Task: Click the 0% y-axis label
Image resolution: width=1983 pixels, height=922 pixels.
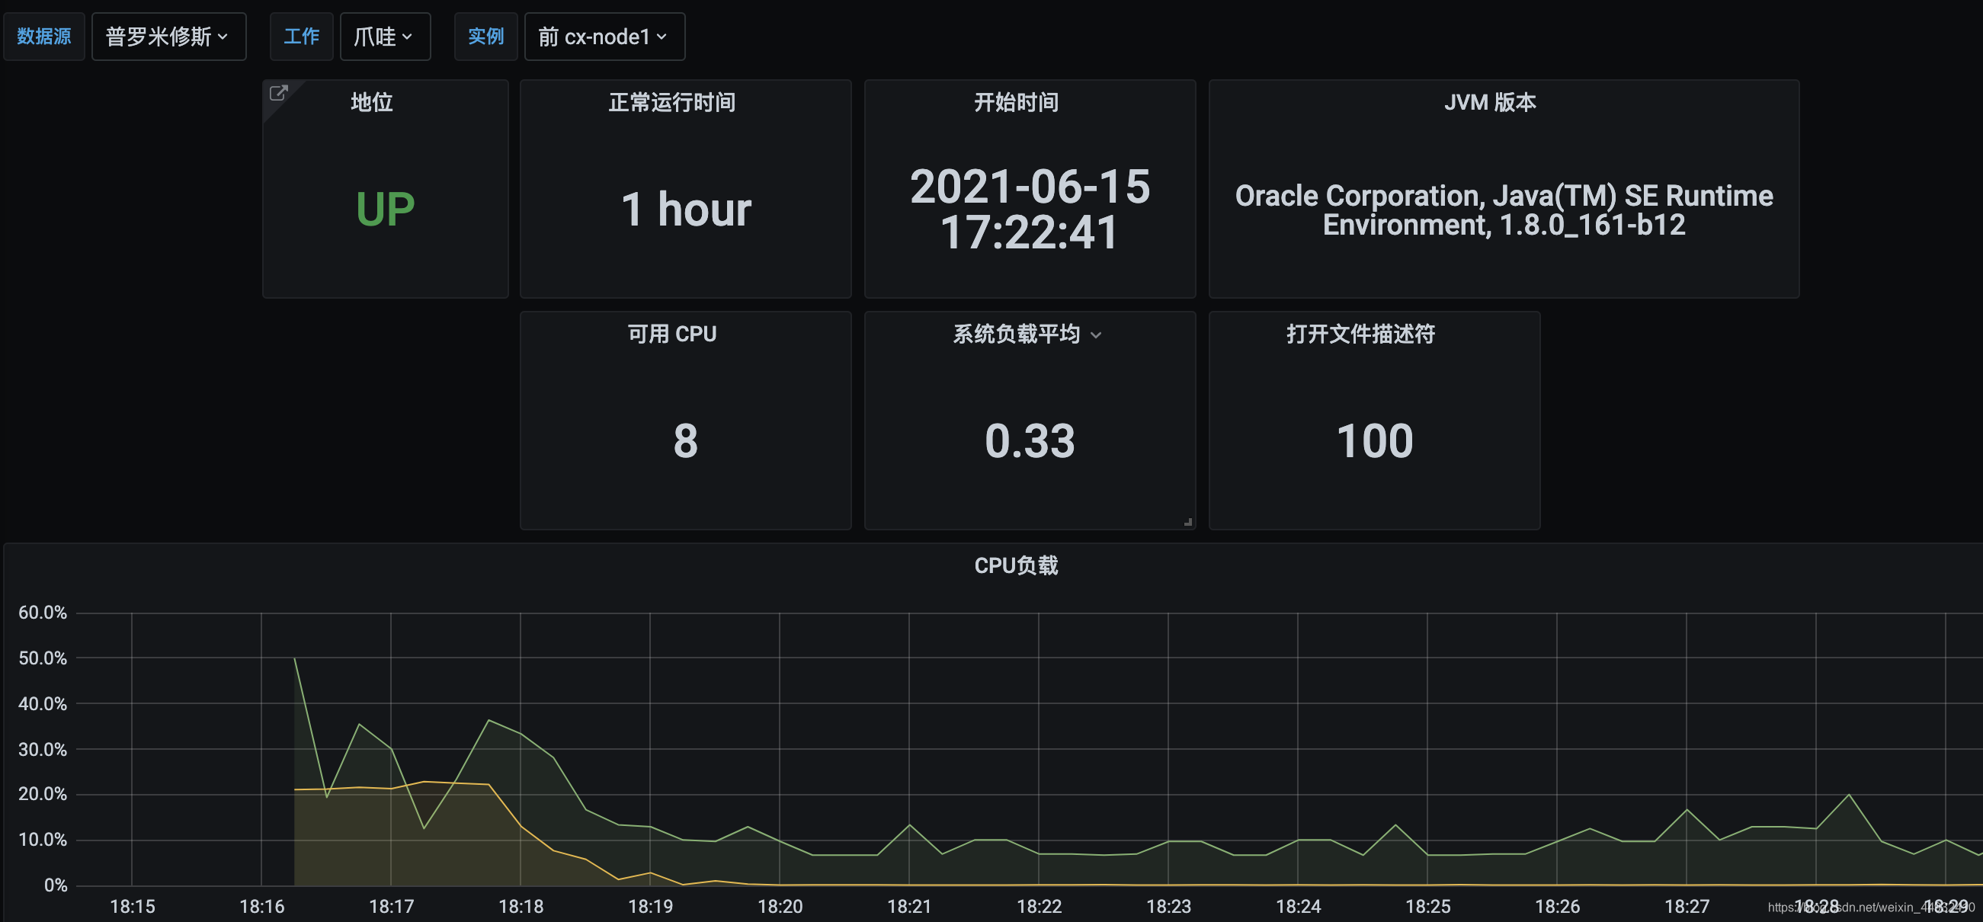Action: 55,885
